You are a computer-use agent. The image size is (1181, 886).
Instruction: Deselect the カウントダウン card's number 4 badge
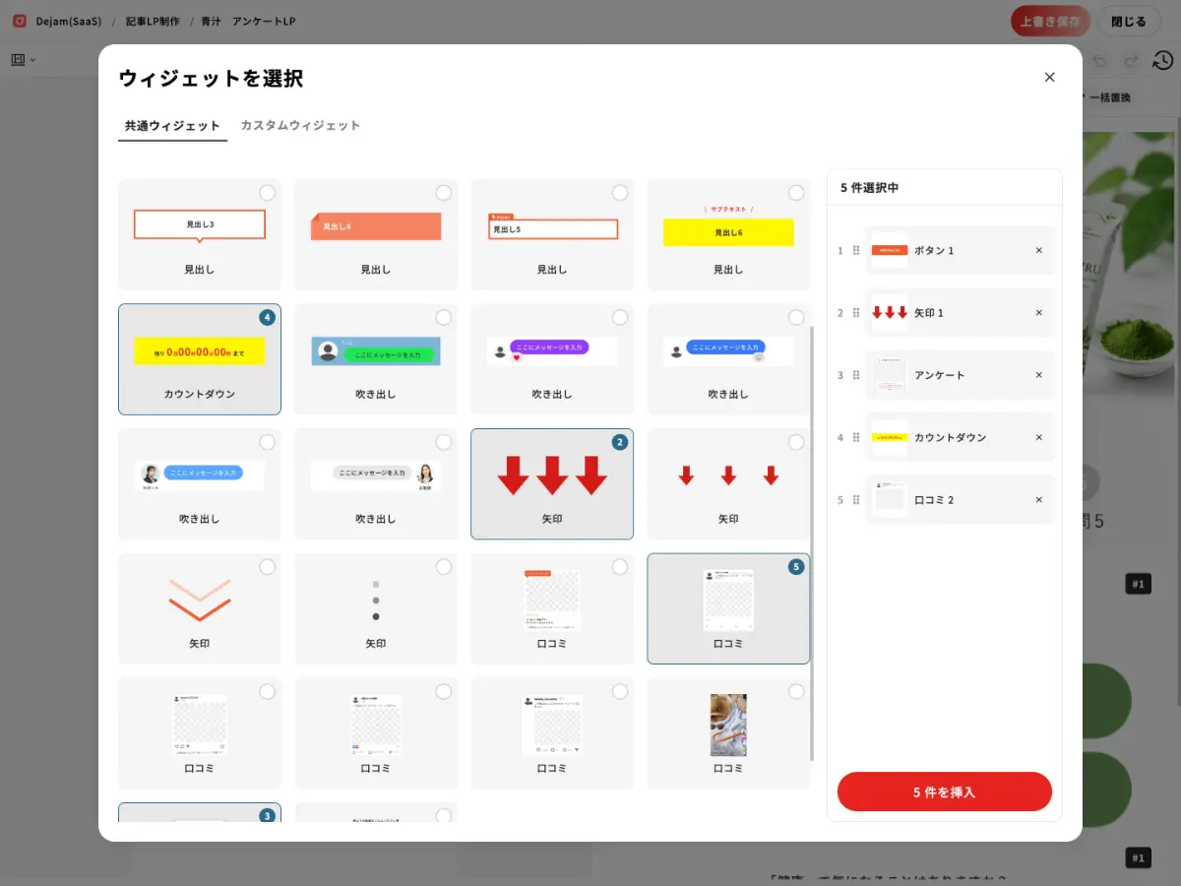pos(267,317)
